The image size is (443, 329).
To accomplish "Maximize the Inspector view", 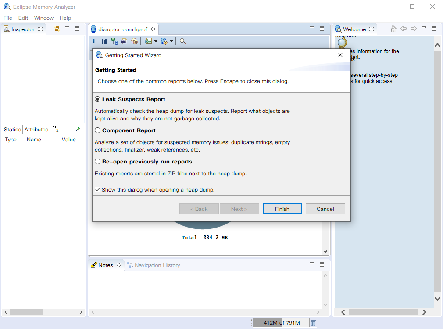I will tap(77, 29).
